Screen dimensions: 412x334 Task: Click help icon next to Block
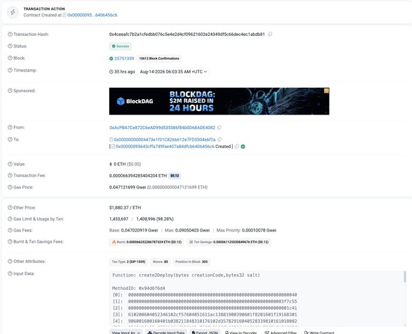coord(10,58)
